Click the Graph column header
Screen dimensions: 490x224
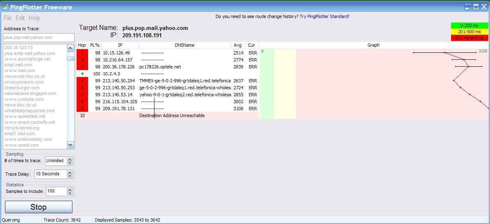pos(373,45)
